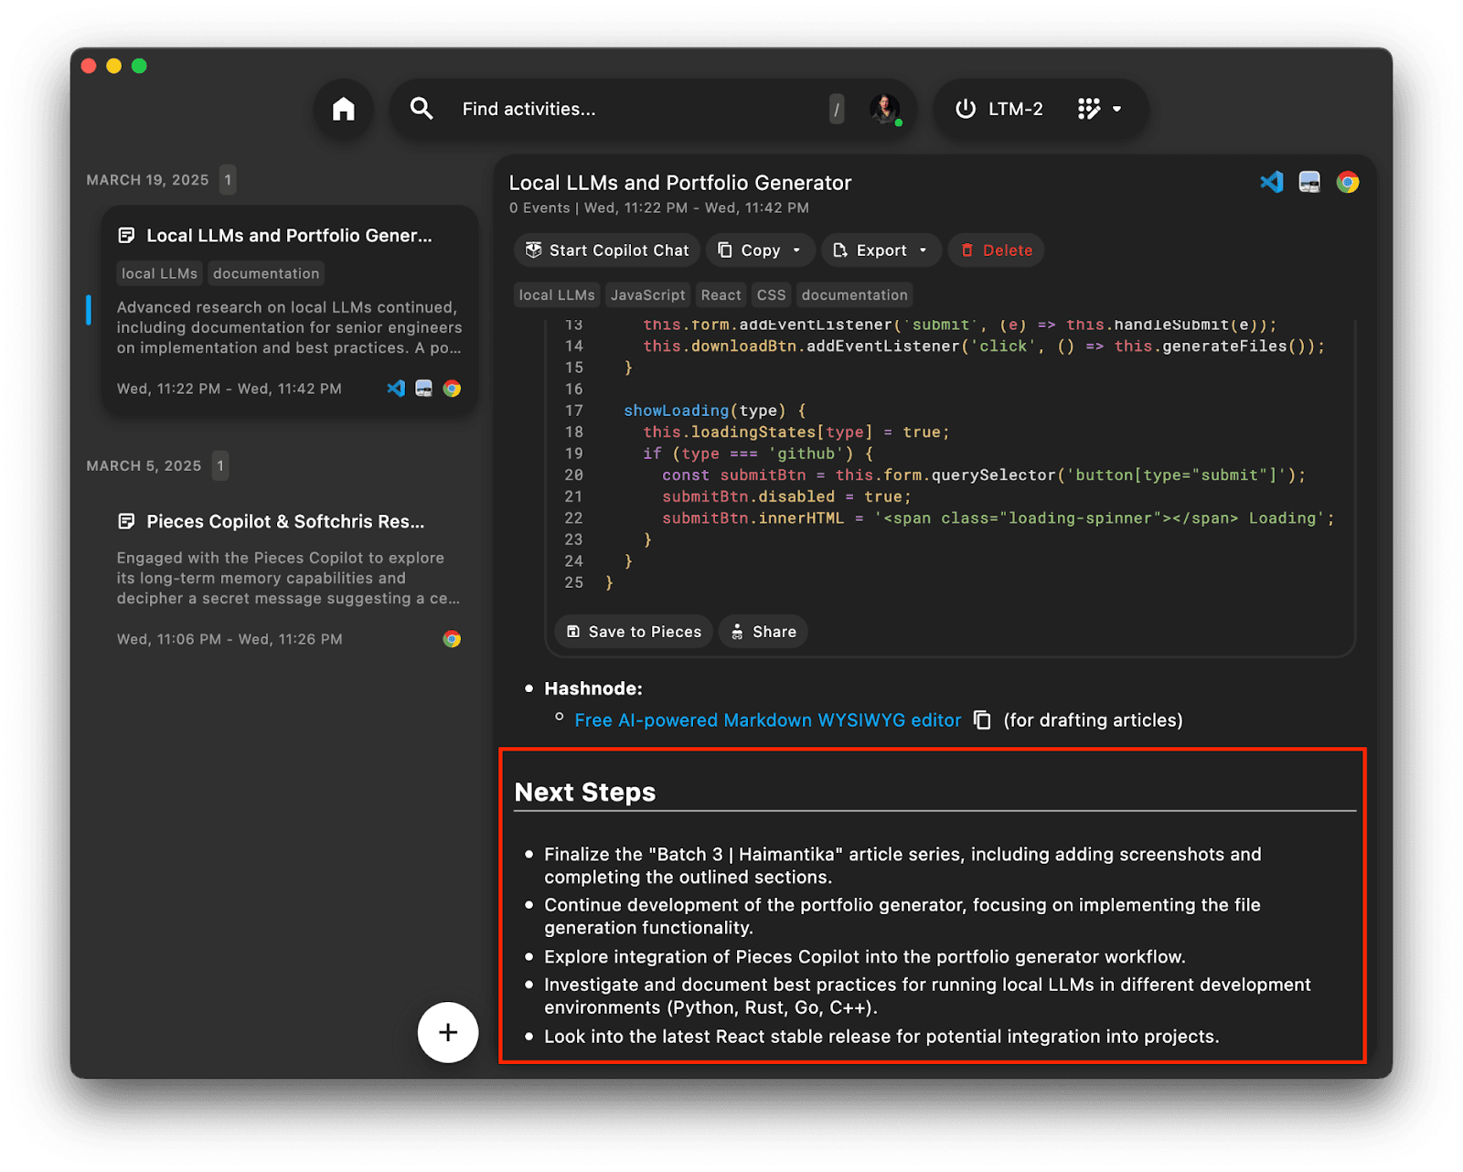Open the Copy dropdown menu

pyautogui.click(x=761, y=250)
